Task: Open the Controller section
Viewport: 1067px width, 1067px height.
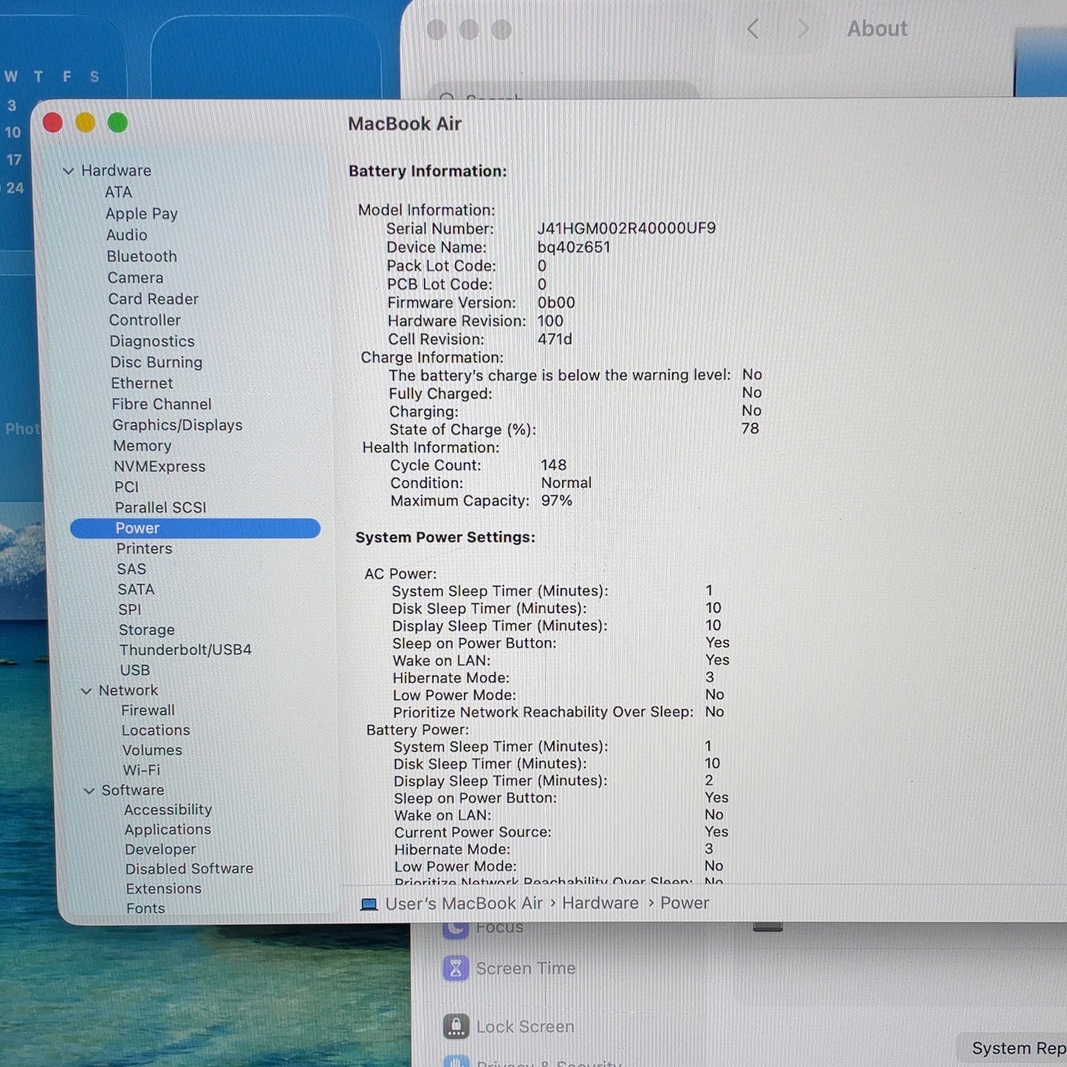Action: [x=145, y=320]
